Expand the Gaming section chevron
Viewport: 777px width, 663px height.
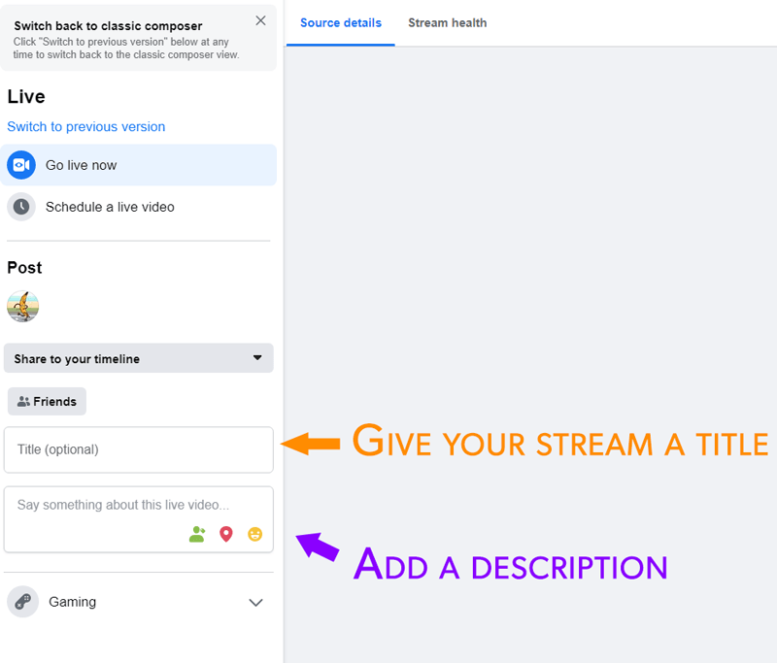tap(255, 603)
